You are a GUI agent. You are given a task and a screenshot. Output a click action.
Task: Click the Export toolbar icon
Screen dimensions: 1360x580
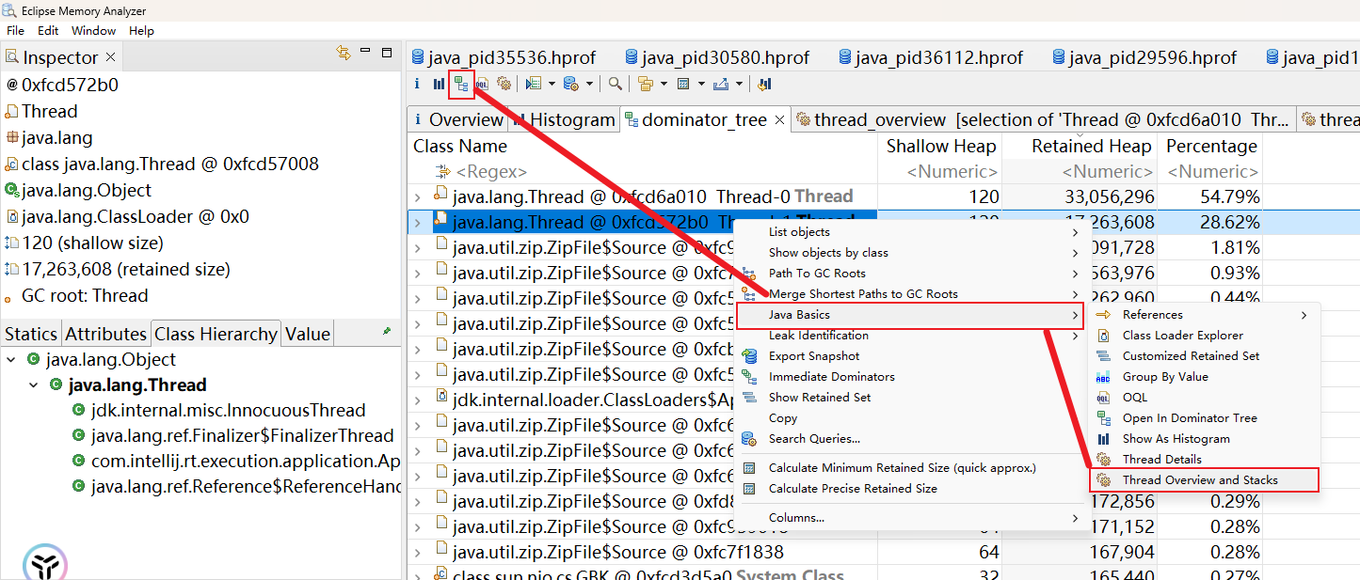point(721,84)
